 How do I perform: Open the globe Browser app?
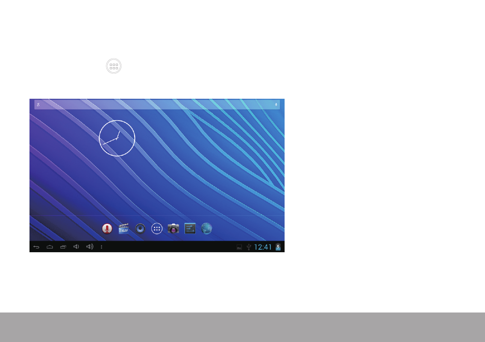207,229
